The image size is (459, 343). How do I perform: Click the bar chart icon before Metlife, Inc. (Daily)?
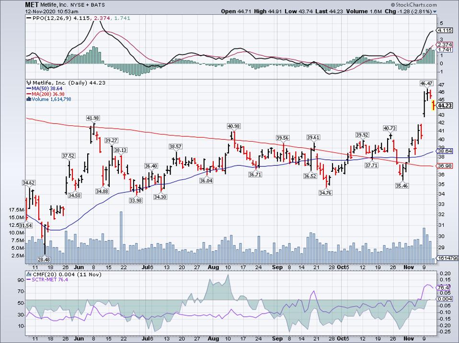point(29,83)
